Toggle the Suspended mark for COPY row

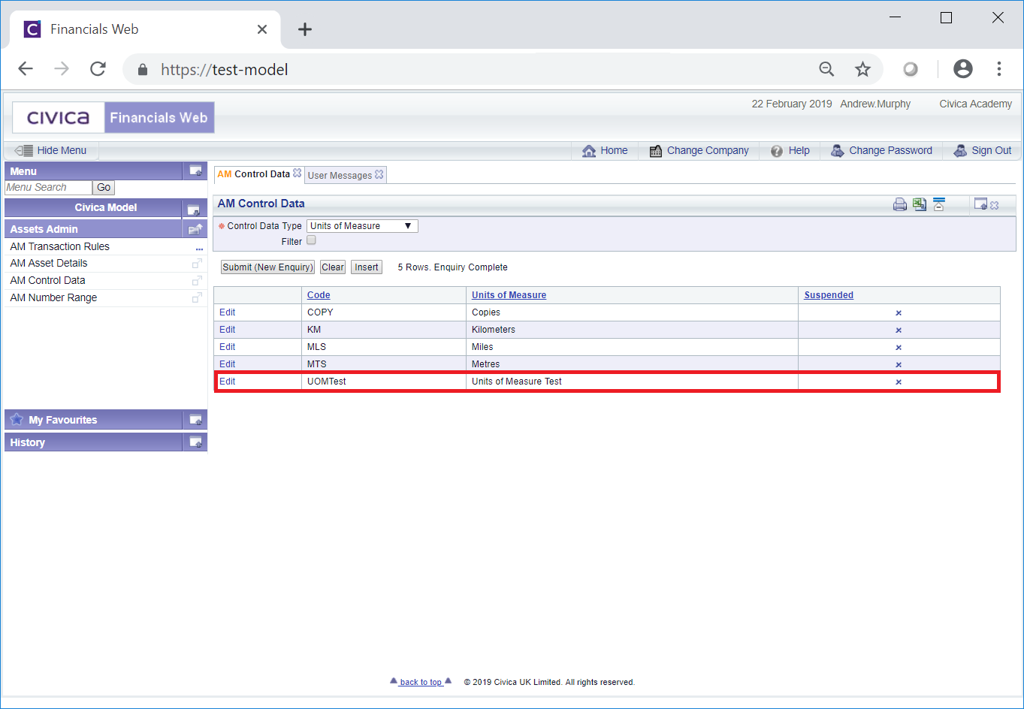(x=899, y=313)
